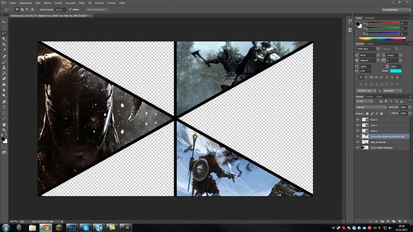413x232 pixels.
Task: Open the layer opacity dropdown arrow
Action: [x=410, y=108]
